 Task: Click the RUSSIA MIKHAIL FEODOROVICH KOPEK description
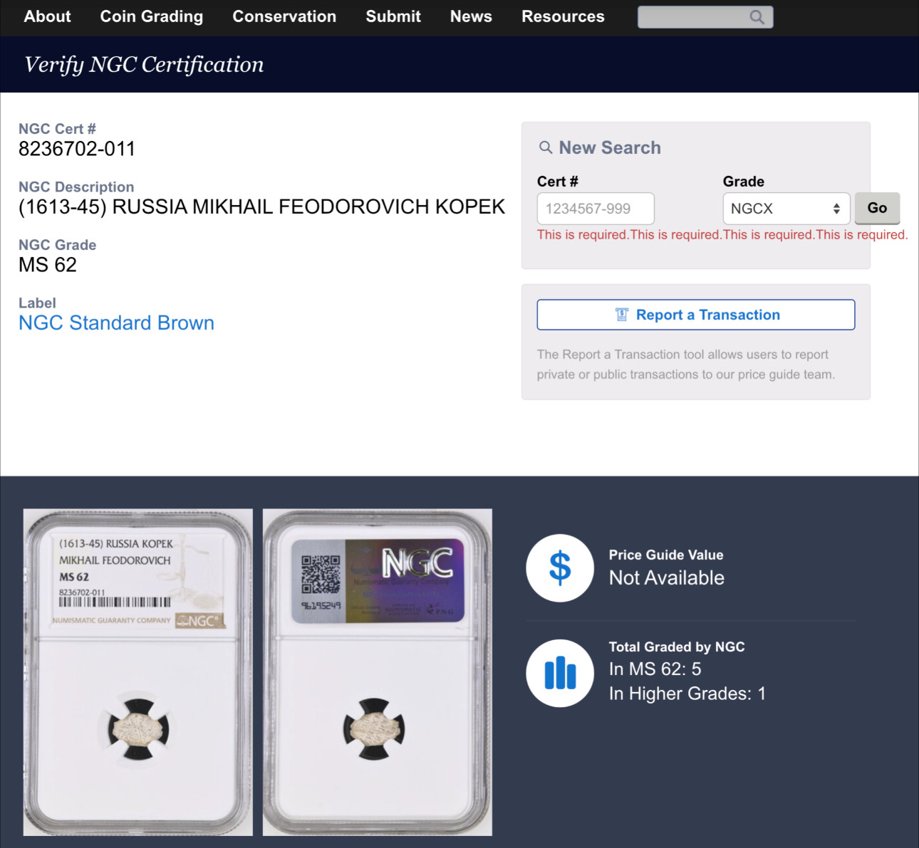(x=261, y=206)
